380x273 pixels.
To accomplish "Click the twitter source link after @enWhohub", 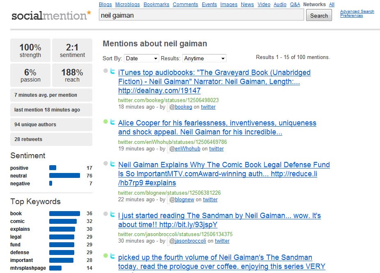I will pos(216,149).
